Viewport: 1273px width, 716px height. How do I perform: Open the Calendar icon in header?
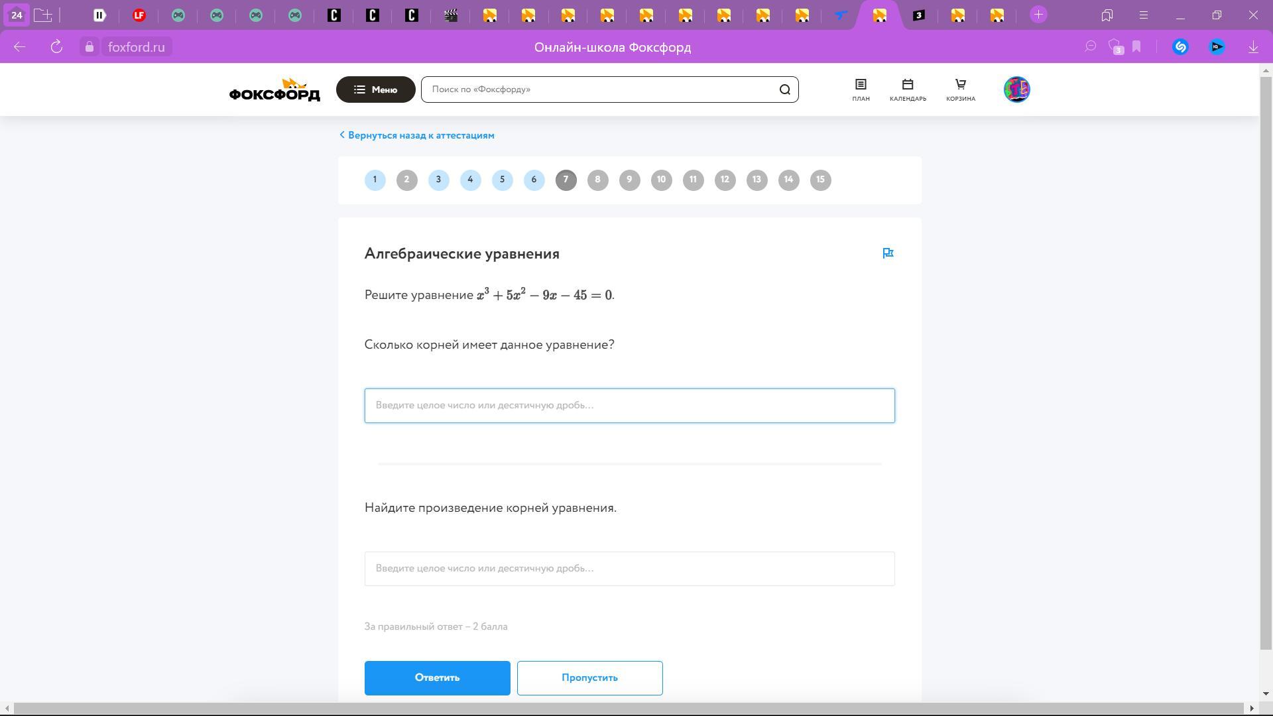[x=908, y=89]
